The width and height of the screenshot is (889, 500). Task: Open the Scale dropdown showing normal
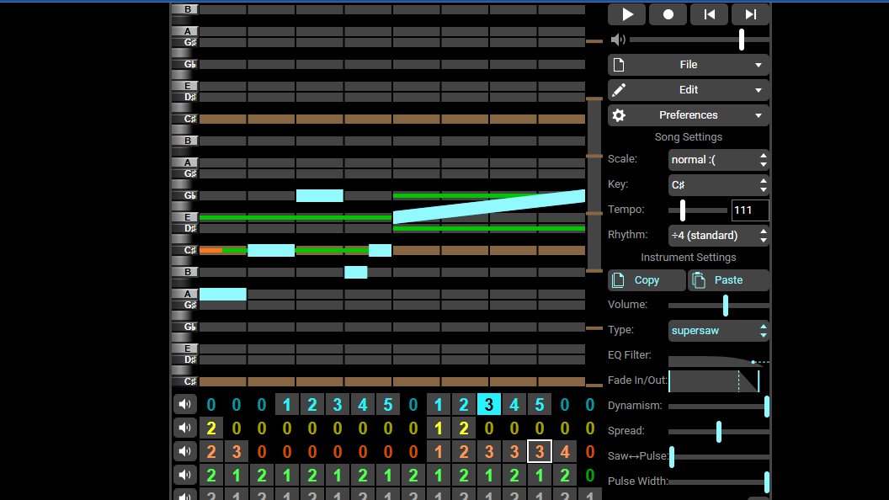point(718,160)
